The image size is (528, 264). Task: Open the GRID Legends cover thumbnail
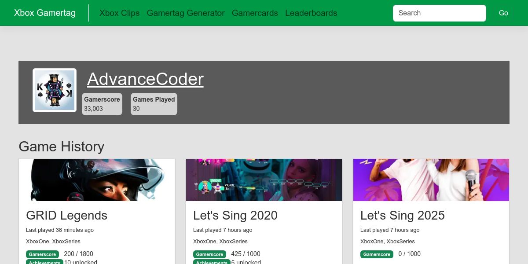pos(97,180)
